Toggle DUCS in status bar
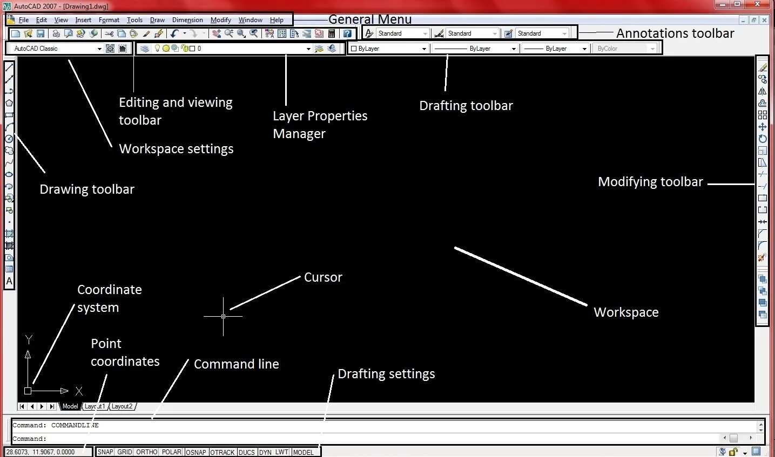775x457 pixels. pyautogui.click(x=247, y=452)
